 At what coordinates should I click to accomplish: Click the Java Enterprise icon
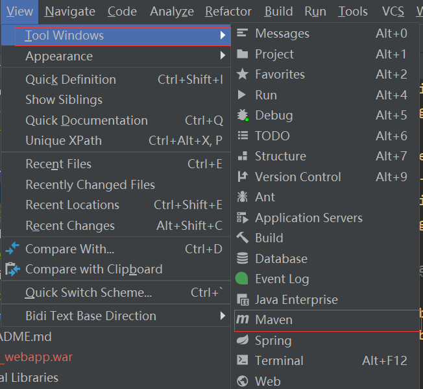tap(243, 299)
